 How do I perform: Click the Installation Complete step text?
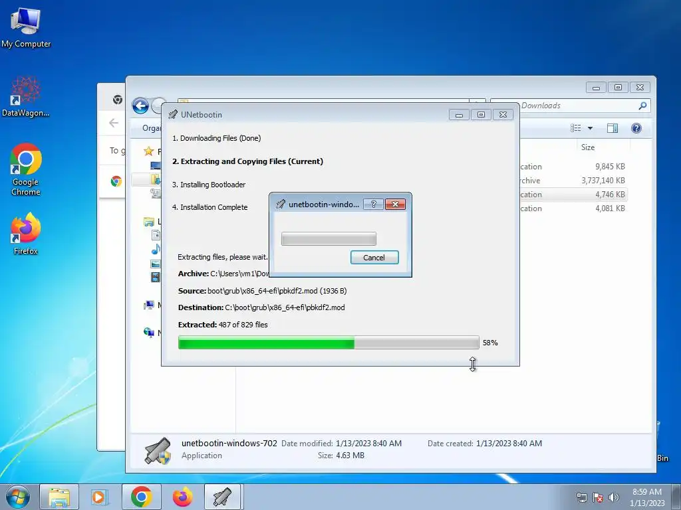tap(209, 207)
